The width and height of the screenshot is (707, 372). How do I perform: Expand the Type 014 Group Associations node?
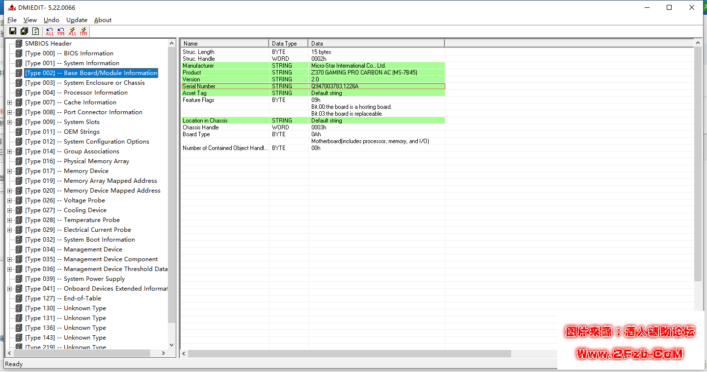point(10,151)
